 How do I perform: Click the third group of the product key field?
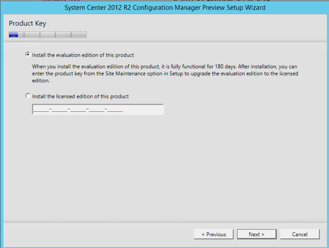point(78,109)
